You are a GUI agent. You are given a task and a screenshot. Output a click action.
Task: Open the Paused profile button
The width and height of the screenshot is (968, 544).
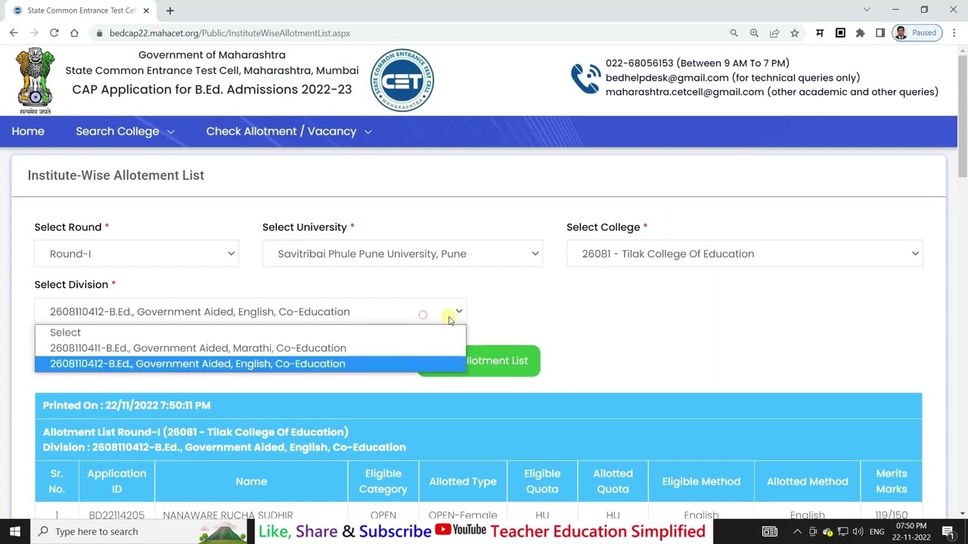(x=917, y=33)
